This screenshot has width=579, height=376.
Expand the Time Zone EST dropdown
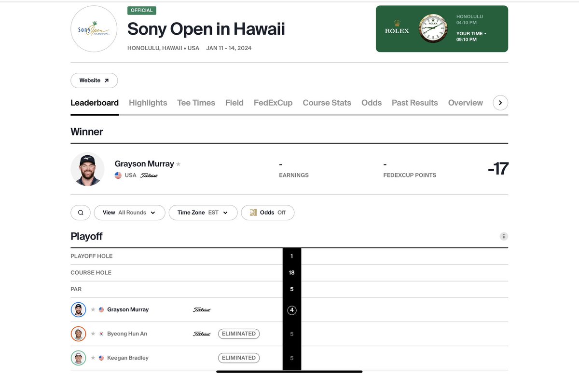(x=203, y=213)
